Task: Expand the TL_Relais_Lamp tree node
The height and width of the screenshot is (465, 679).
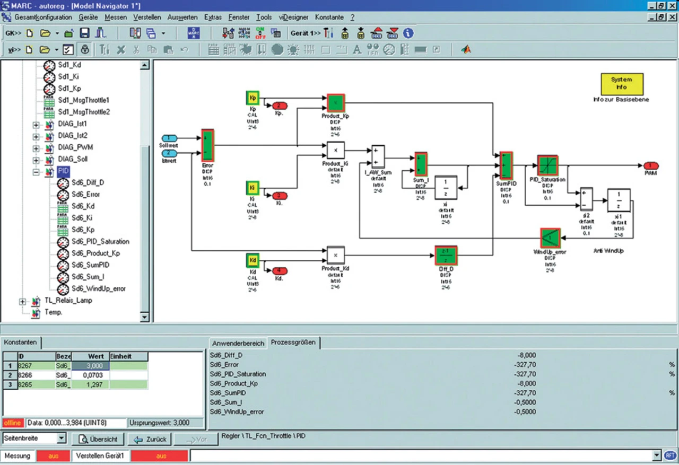Action: pos(22,301)
